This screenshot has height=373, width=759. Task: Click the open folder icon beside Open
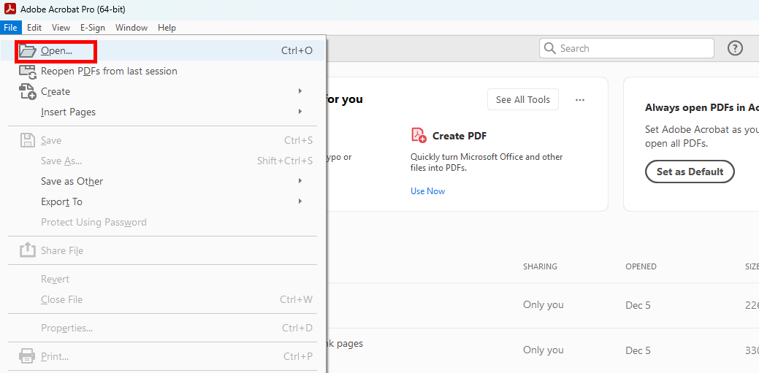[28, 51]
